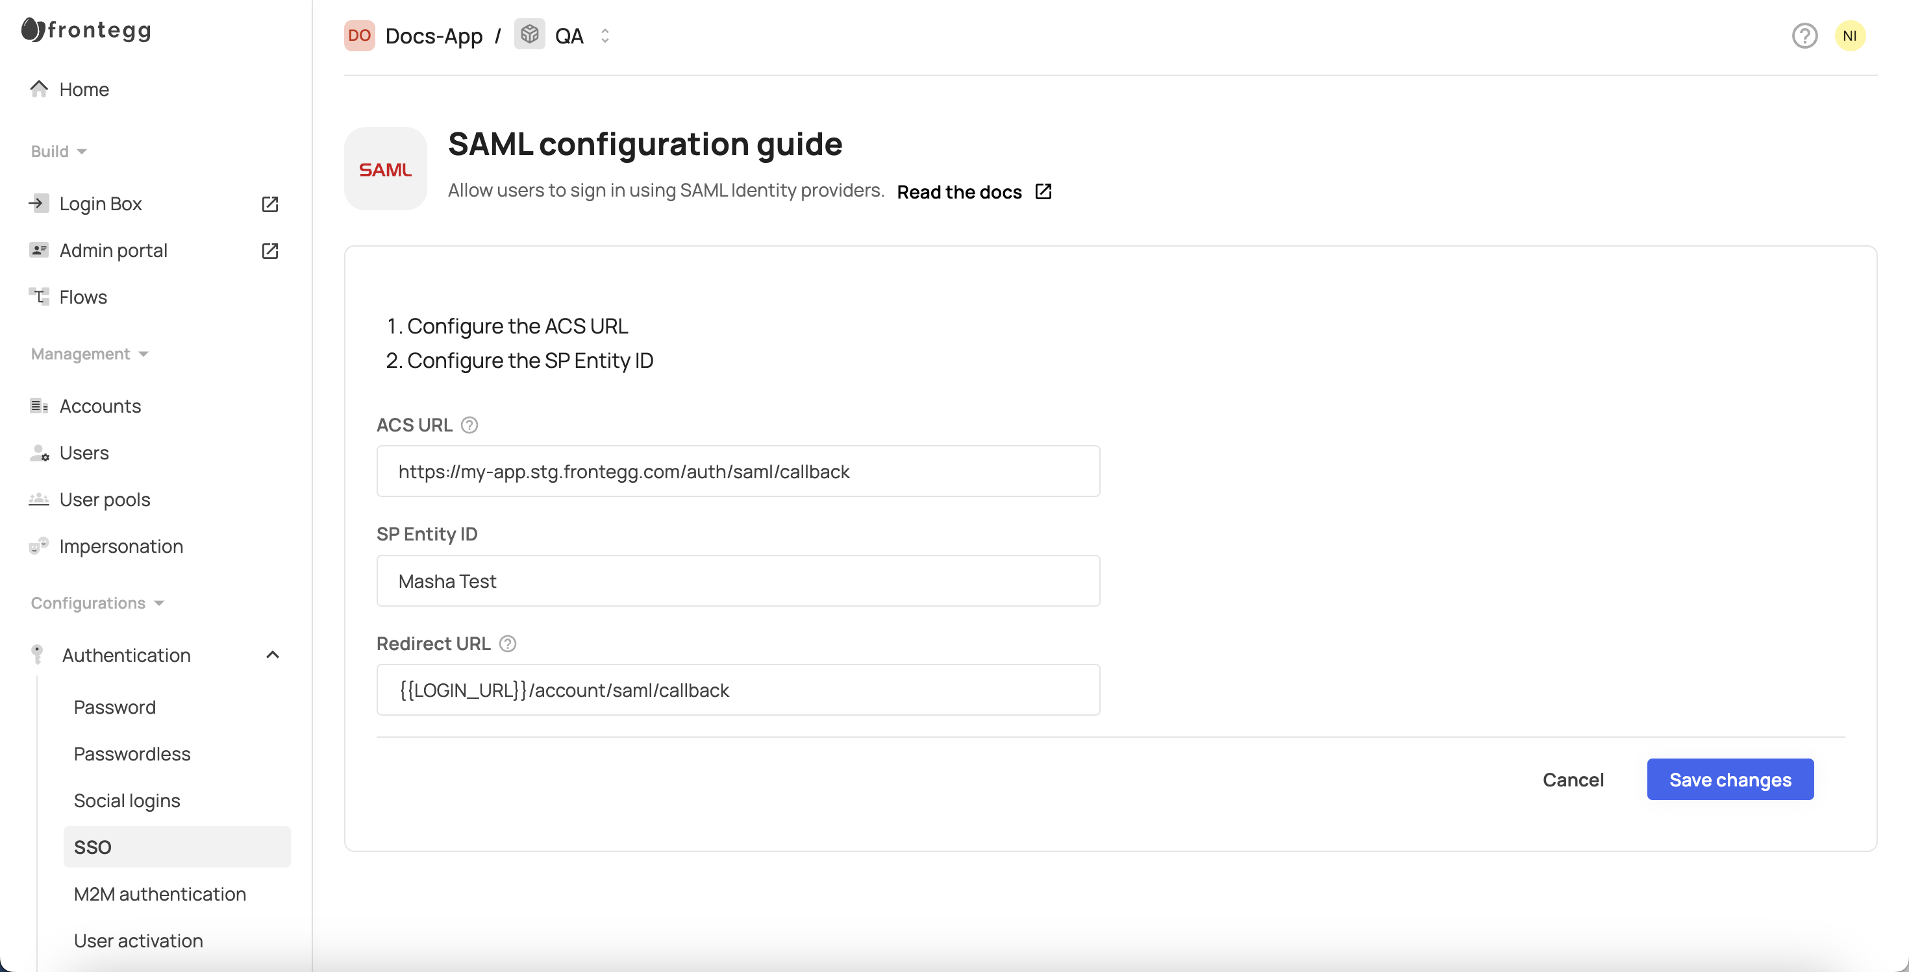Click into the SP Entity ID field
Image resolution: width=1909 pixels, height=972 pixels.
point(738,580)
